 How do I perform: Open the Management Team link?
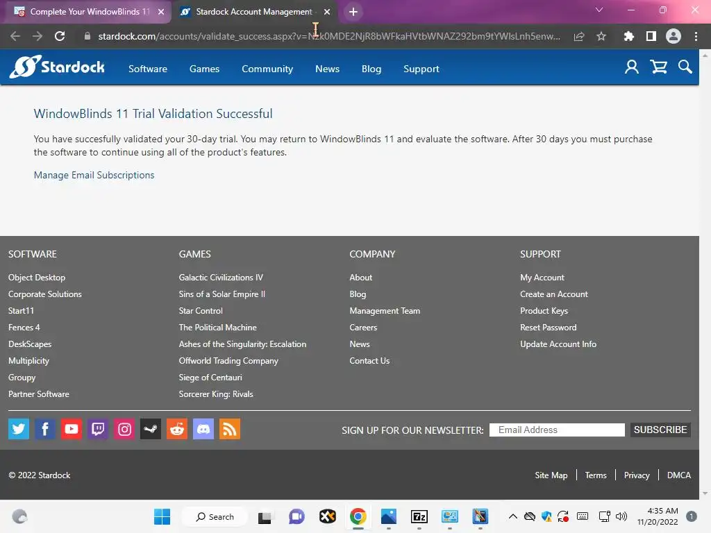click(385, 311)
